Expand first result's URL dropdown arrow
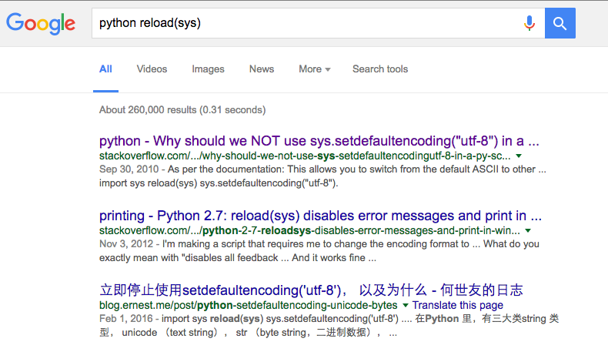This screenshot has width=608, height=352. click(x=519, y=156)
